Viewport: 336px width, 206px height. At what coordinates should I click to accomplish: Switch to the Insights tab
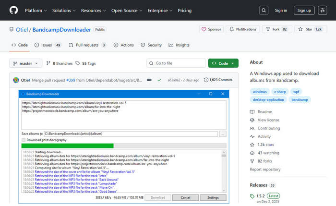point(179,45)
